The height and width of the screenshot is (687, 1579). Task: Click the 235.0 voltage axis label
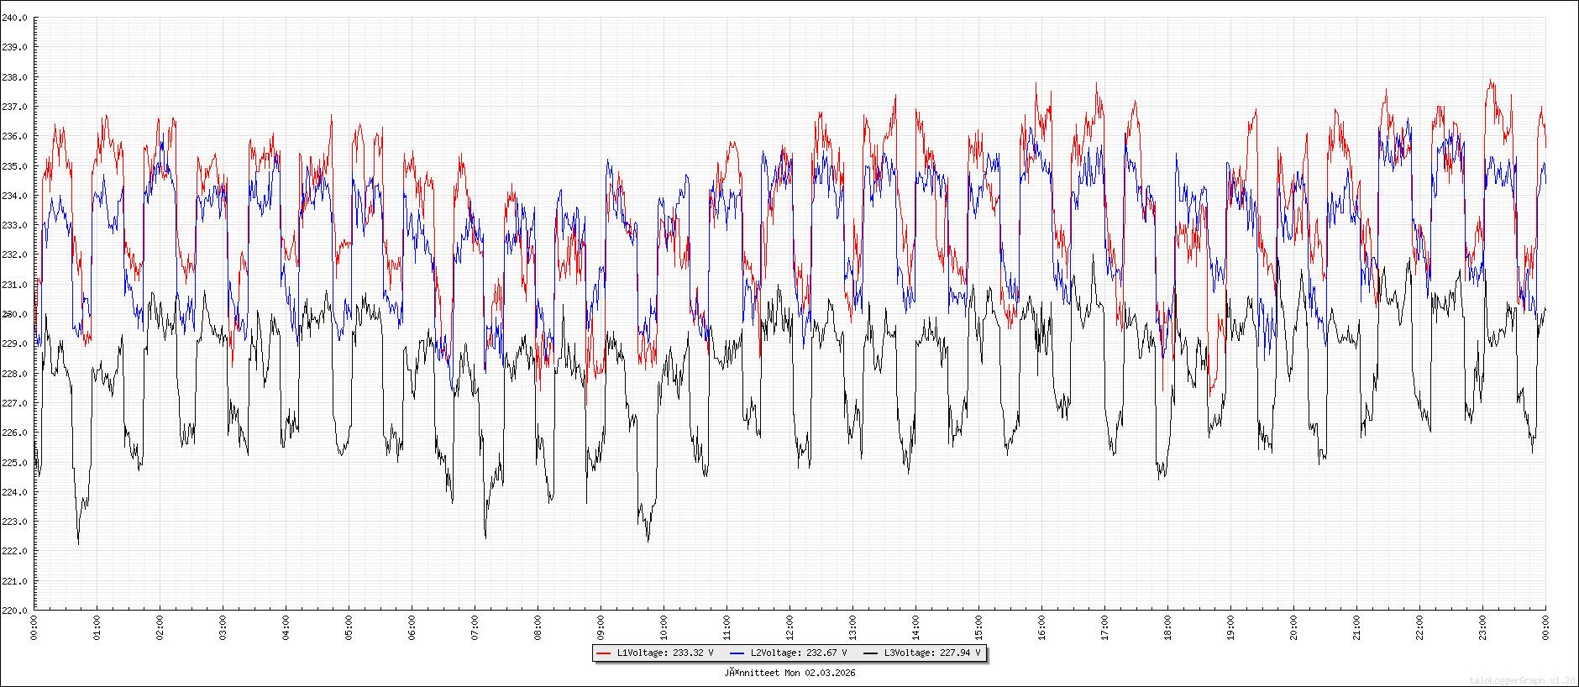[x=14, y=166]
